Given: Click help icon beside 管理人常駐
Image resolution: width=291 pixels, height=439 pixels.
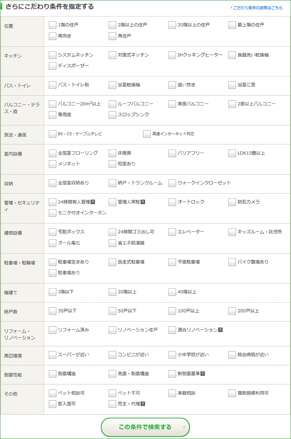Looking at the screenshot, I should pyautogui.click(x=143, y=202).
